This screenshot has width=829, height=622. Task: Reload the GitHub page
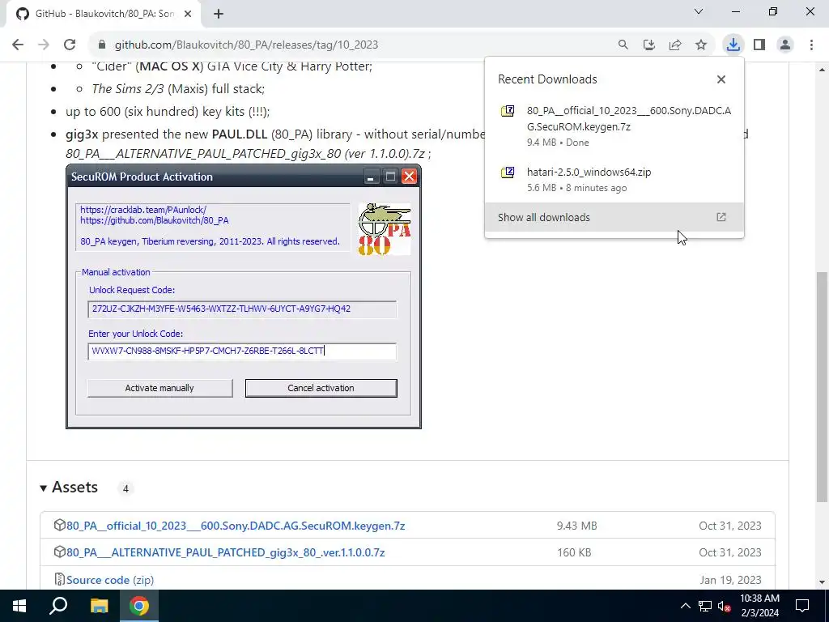coord(70,45)
